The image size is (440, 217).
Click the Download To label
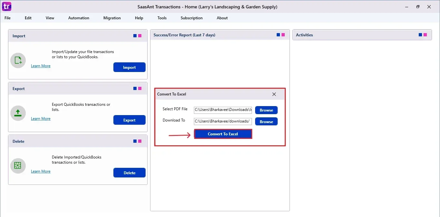click(174, 120)
